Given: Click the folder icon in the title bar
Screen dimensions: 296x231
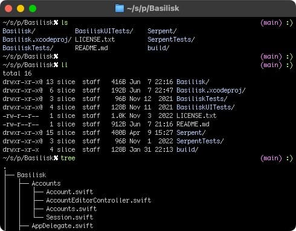Looking at the screenshot, I should 120,8.
